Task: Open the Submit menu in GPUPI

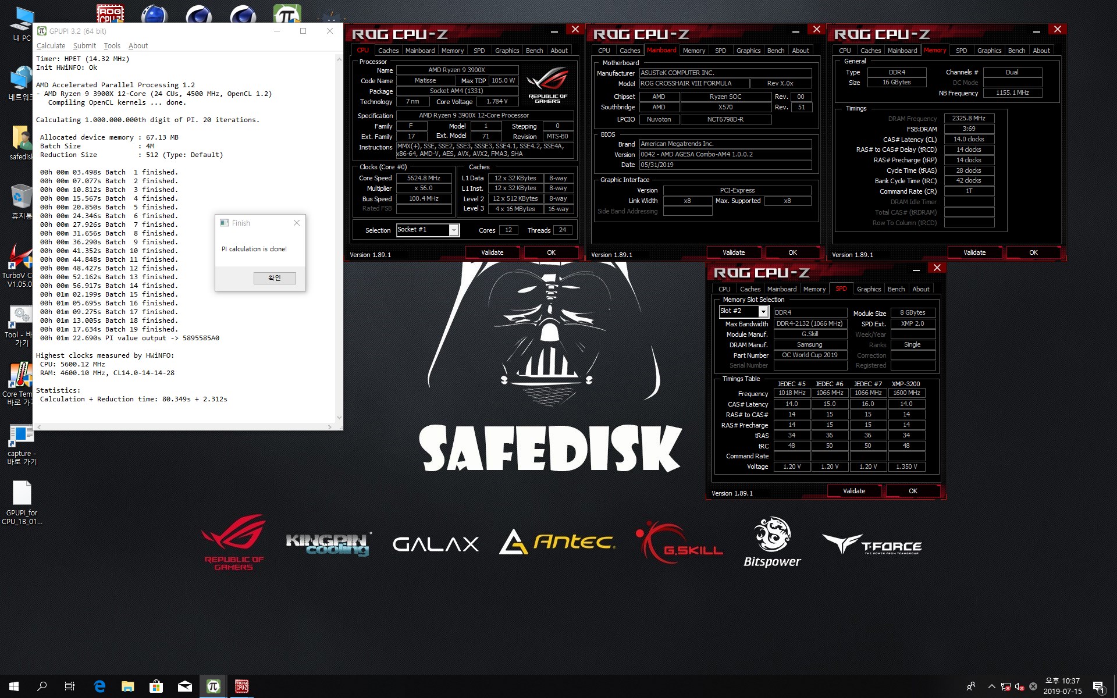Action: [84, 46]
